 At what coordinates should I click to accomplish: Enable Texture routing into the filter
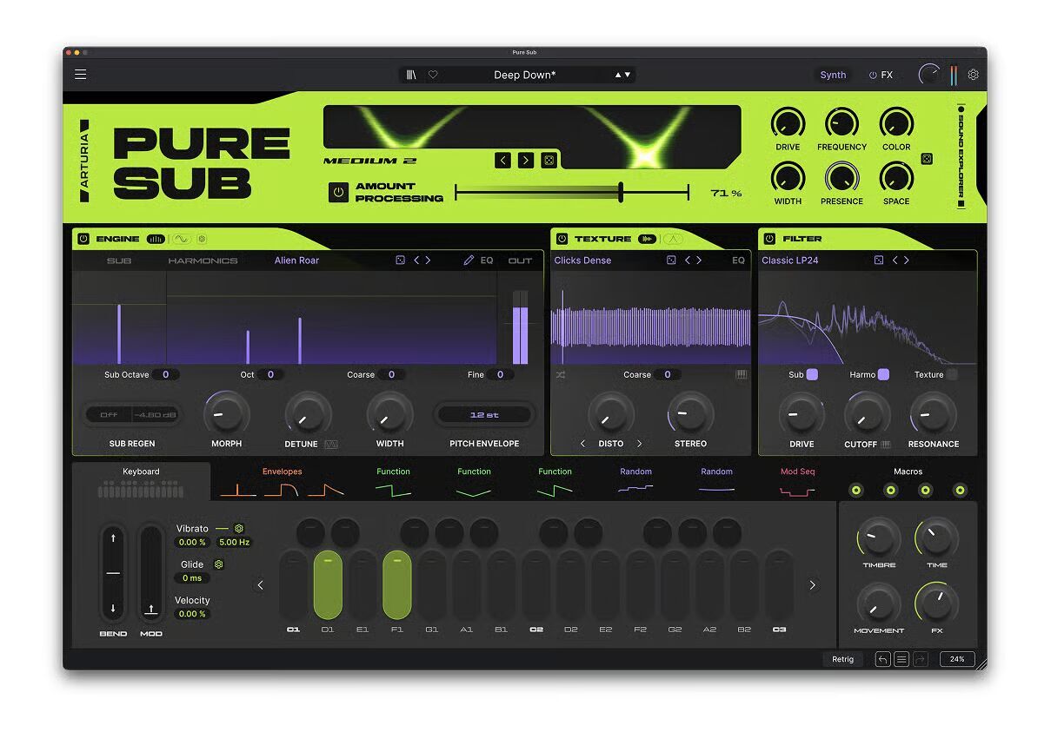click(952, 374)
